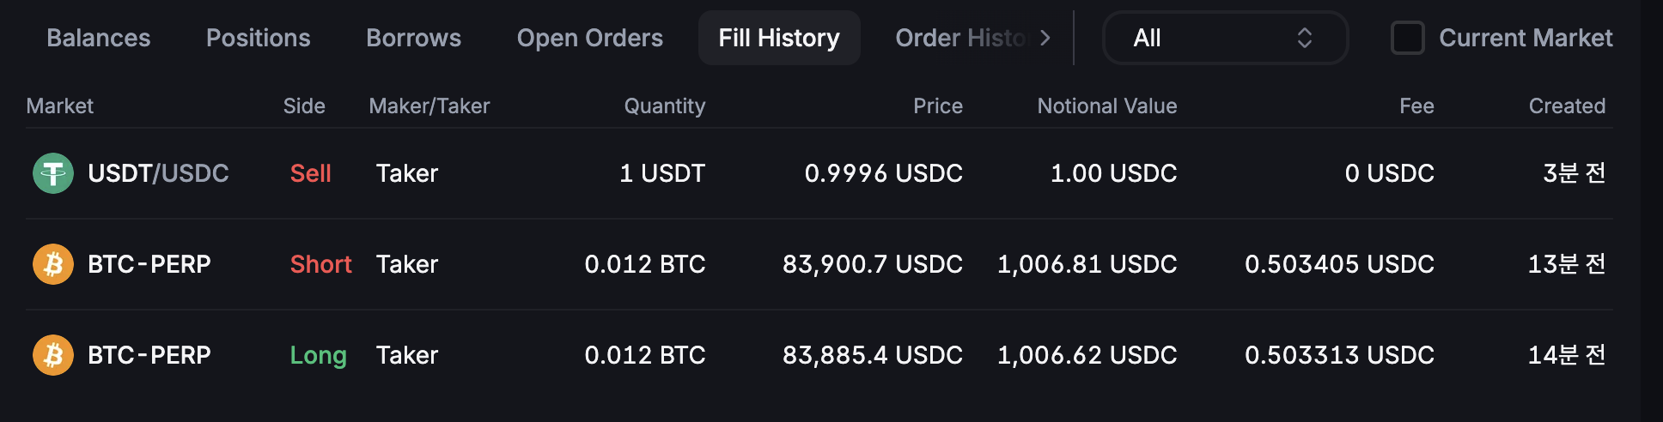
Task: Switch to the Balances tab
Action: point(99,38)
